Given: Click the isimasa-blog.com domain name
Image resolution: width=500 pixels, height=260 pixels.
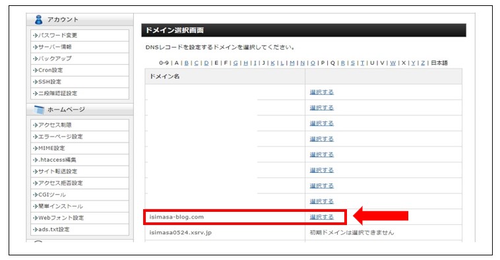Looking at the screenshot, I should point(176,217).
